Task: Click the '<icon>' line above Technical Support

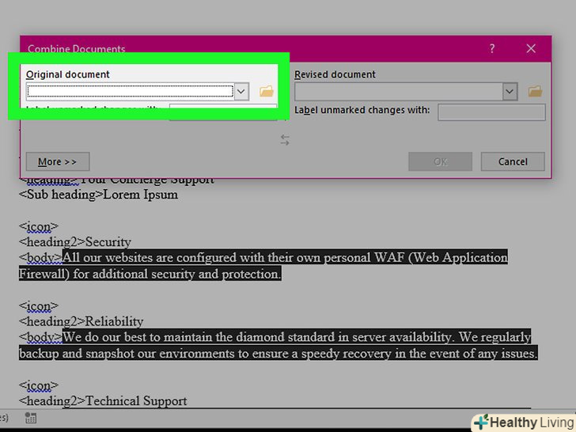Action: 39,385
